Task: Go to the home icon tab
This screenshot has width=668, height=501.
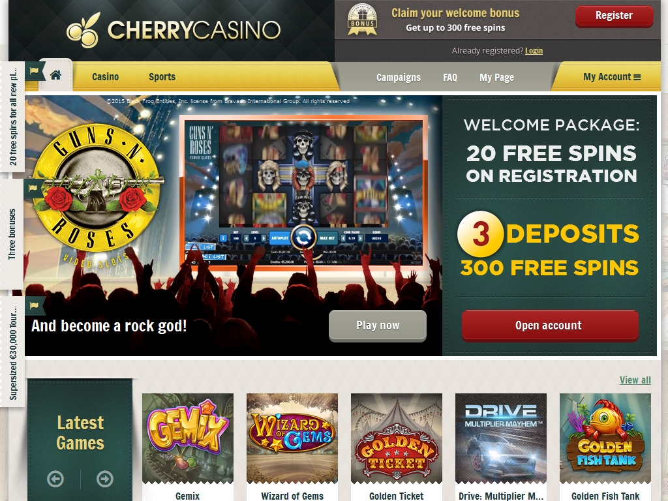Action: pos(56,76)
